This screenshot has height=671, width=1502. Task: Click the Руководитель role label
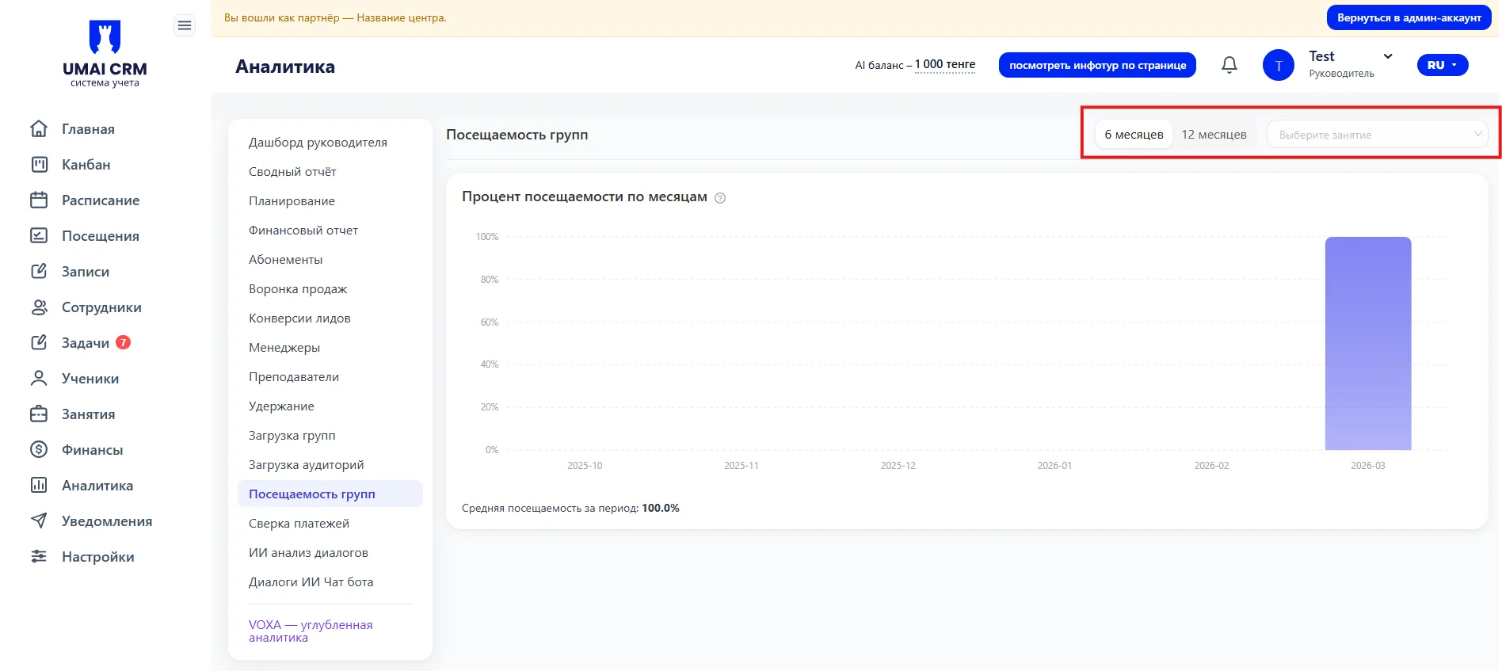pyautogui.click(x=1341, y=74)
